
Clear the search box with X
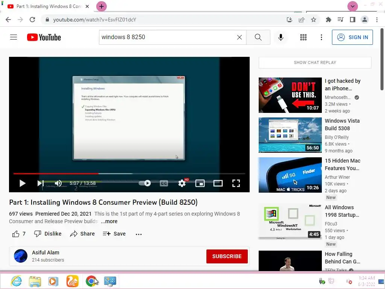pyautogui.click(x=239, y=37)
